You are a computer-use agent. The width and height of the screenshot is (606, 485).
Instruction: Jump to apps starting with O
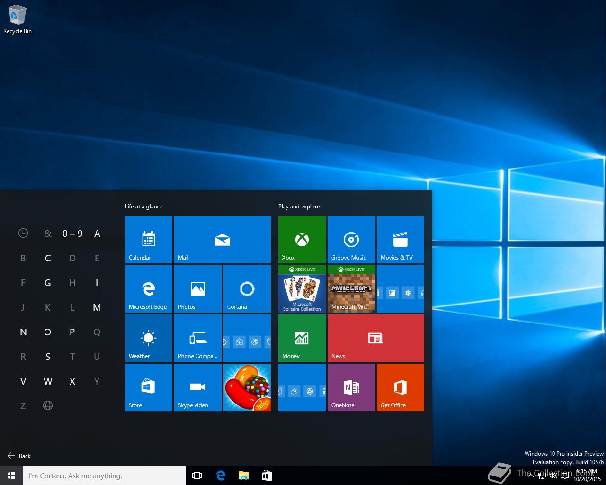(x=48, y=332)
